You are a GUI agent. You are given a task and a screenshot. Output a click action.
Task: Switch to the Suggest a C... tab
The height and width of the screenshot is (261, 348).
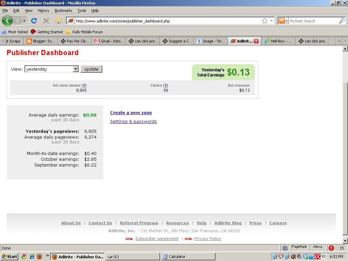point(177,41)
